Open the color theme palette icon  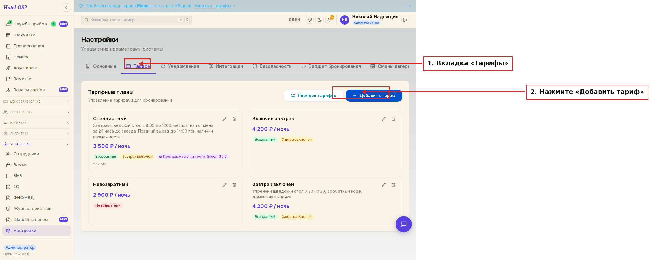point(310,20)
